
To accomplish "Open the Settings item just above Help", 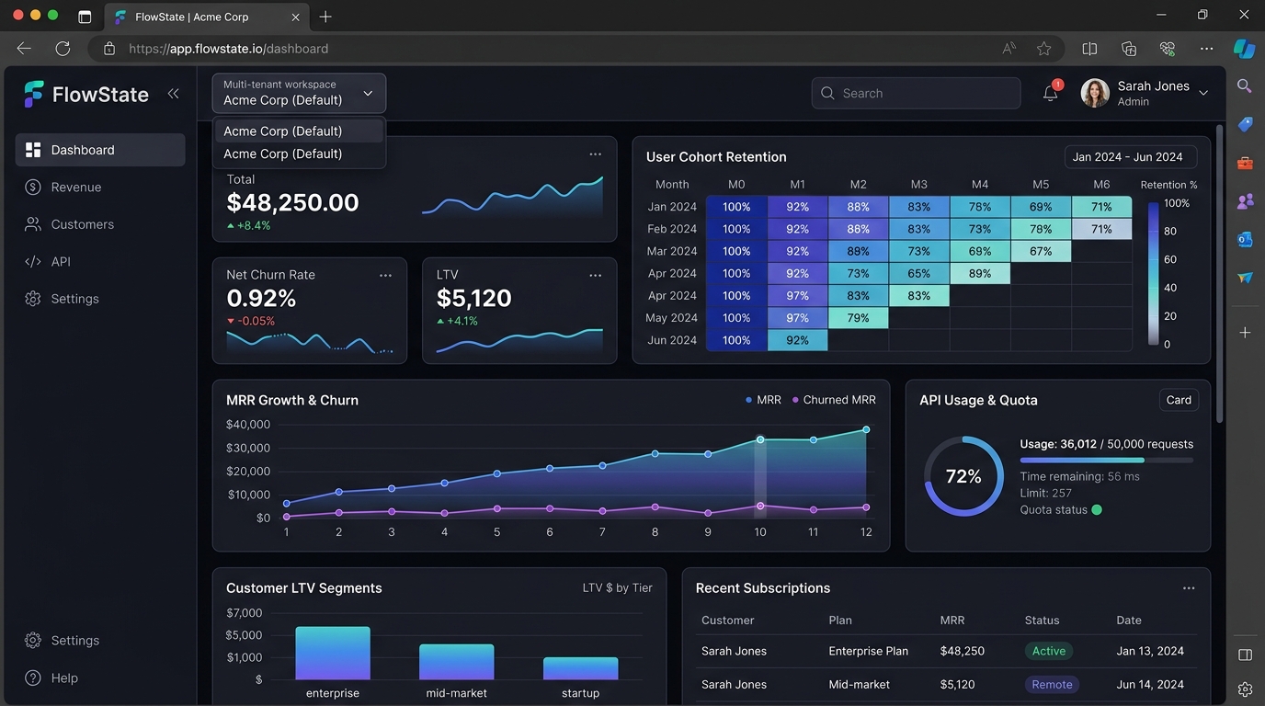I will [x=100, y=641].
